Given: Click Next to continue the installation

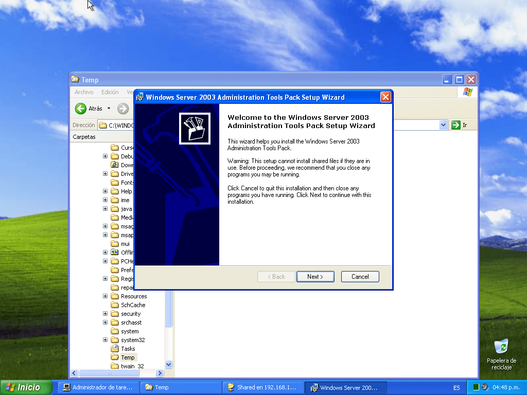Looking at the screenshot, I should click(x=315, y=277).
